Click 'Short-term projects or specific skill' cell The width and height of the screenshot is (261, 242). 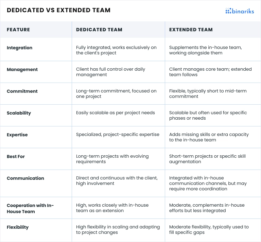pos(207,159)
